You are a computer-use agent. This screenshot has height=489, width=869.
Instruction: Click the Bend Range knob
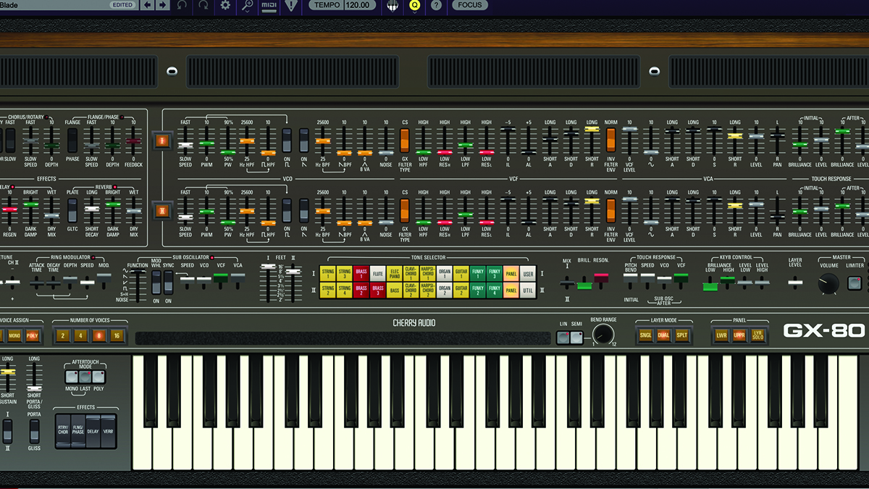tap(603, 334)
